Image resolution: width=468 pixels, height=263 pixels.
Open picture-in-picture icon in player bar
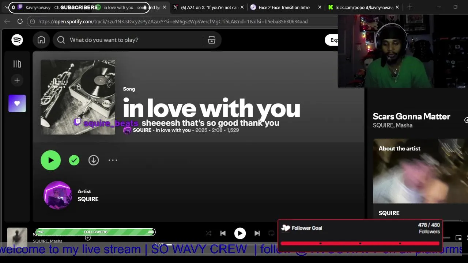pos(458,238)
